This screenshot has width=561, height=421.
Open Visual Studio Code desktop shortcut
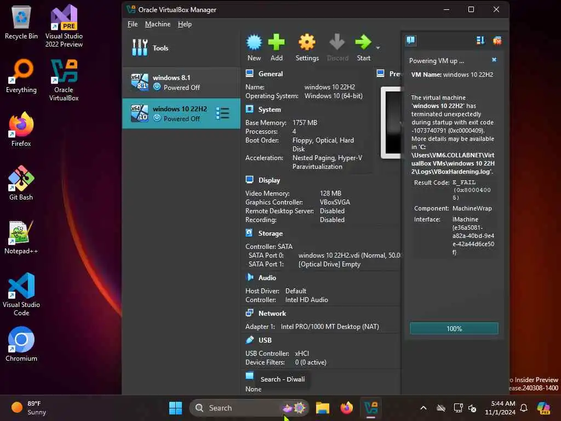point(21,294)
